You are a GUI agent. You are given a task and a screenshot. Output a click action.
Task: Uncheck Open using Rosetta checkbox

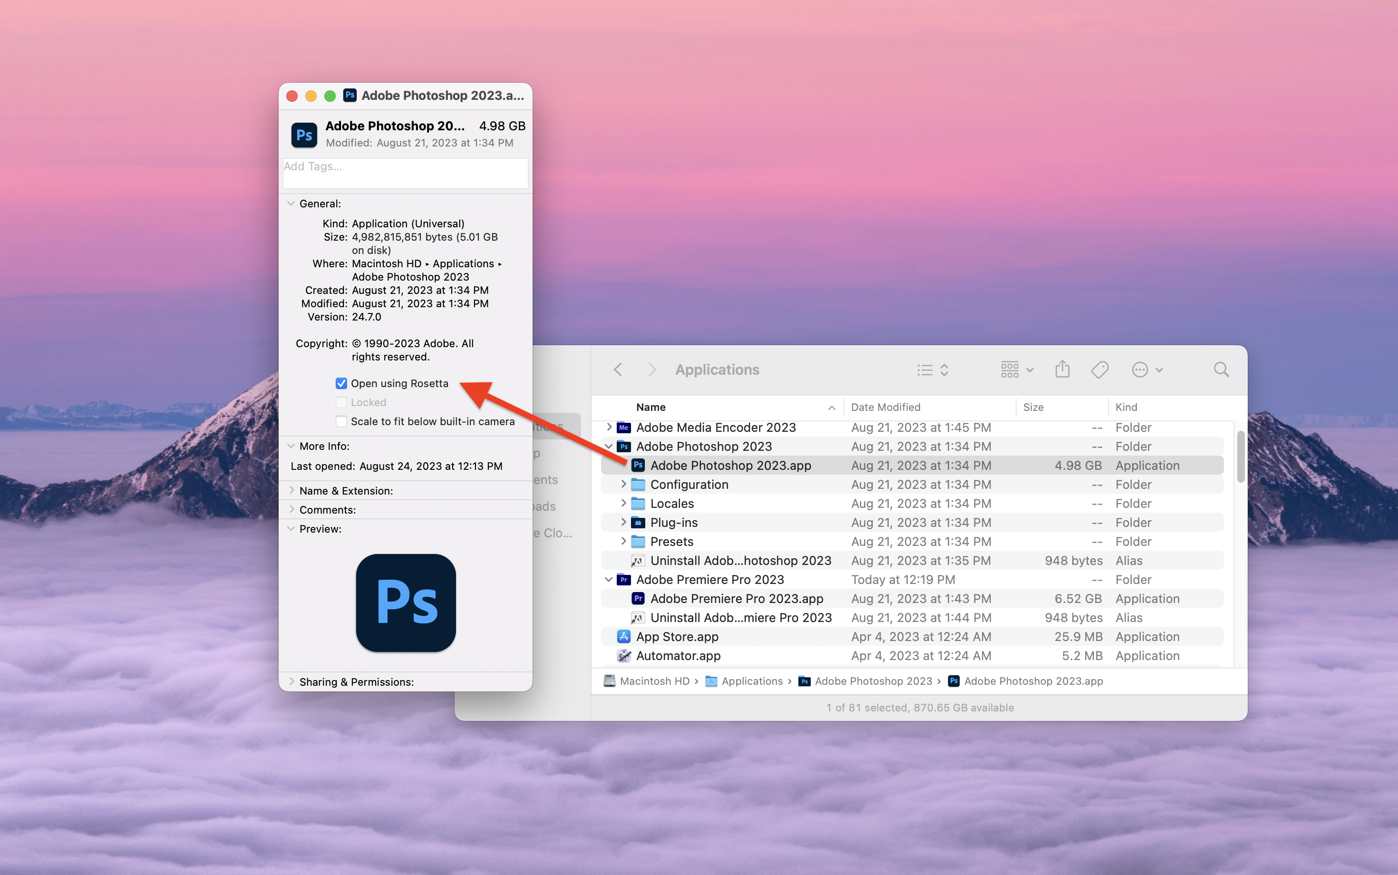click(341, 383)
